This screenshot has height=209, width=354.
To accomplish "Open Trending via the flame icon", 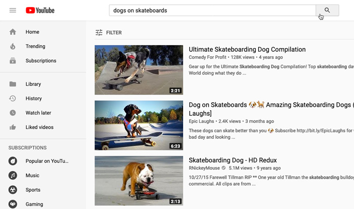I will tap(13, 47).
